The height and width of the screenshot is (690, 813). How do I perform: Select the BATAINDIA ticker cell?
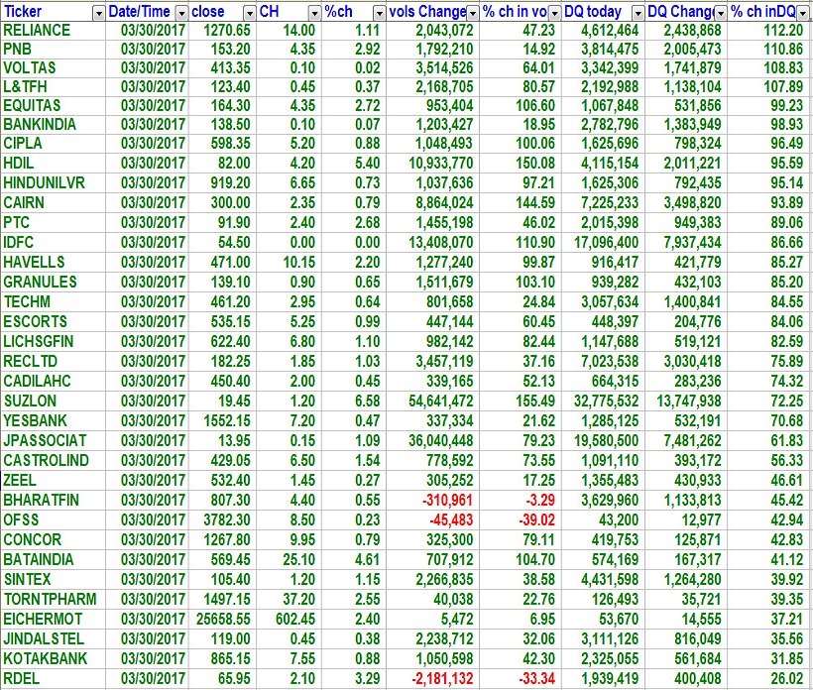[53, 559]
